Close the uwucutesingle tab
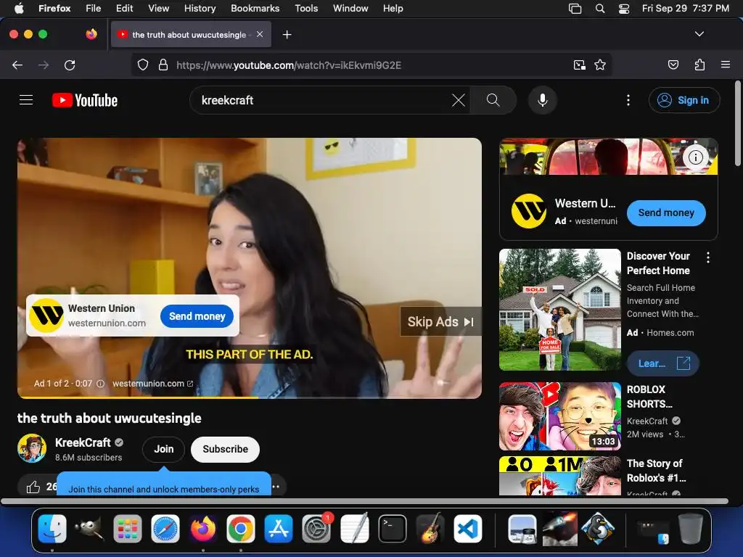The image size is (743, 557). click(x=260, y=34)
